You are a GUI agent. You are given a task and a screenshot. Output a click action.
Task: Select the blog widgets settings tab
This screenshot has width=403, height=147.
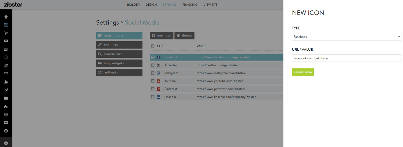click(119, 63)
